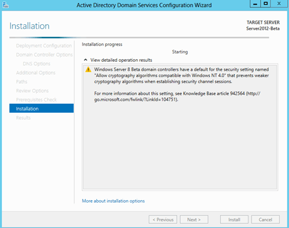
Task: Select Additional Options step
Action: (x=36, y=72)
